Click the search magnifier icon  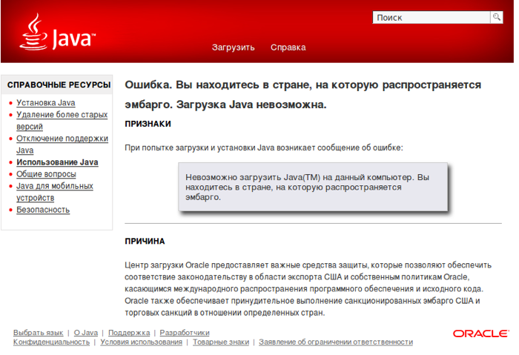click(497, 17)
